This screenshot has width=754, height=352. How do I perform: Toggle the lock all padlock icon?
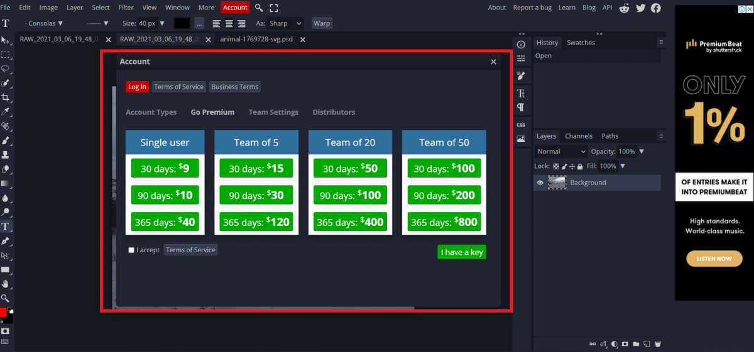coord(581,166)
